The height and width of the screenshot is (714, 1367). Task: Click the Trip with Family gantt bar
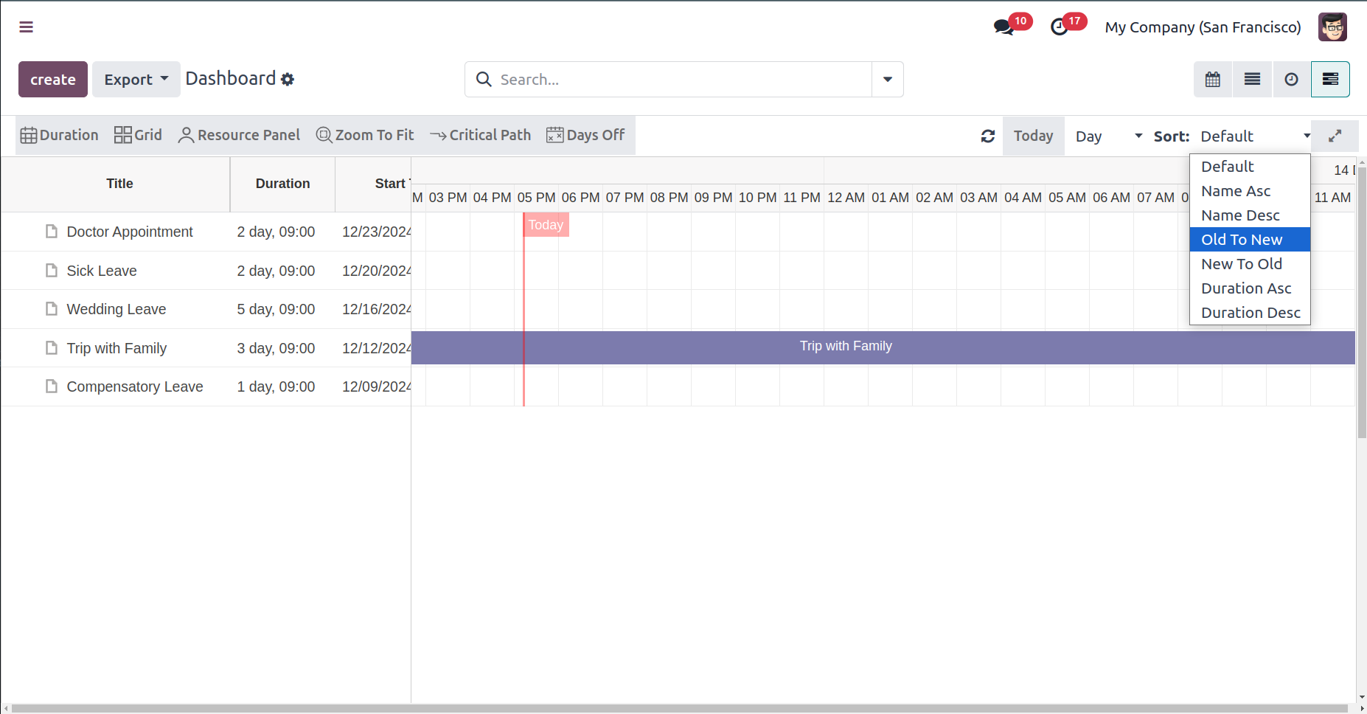point(846,347)
